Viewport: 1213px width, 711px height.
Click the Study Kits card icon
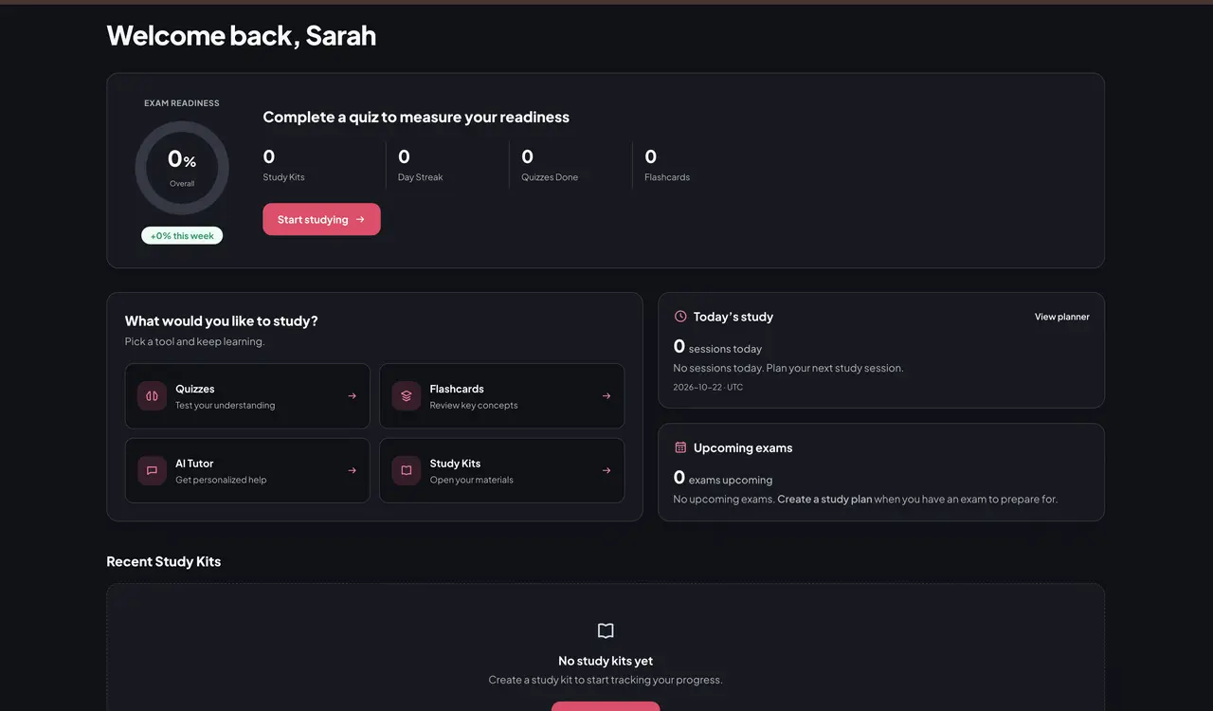[x=406, y=470]
